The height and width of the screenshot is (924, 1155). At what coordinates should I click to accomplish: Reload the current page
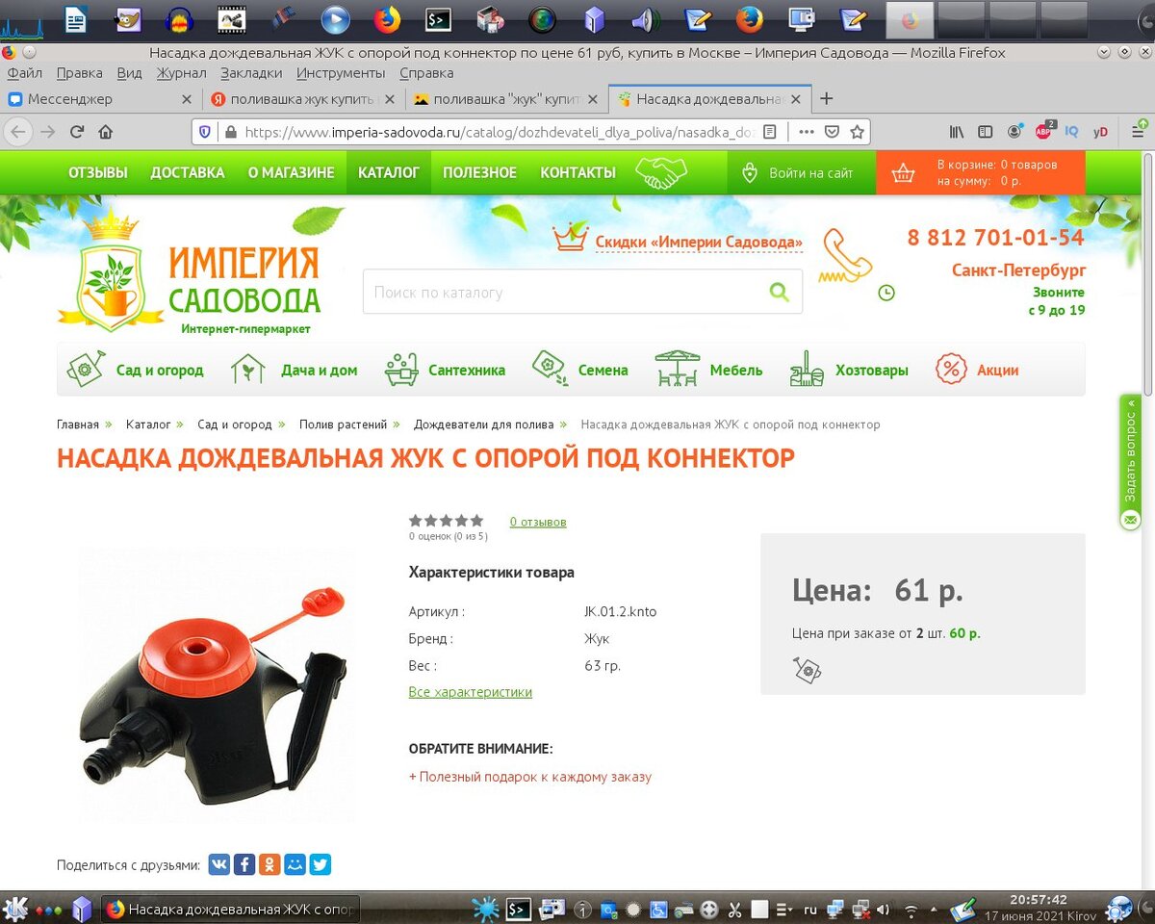77,132
